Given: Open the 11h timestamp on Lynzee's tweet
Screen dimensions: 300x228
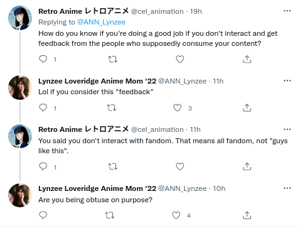Looking at the screenshot, I should click(x=218, y=81).
